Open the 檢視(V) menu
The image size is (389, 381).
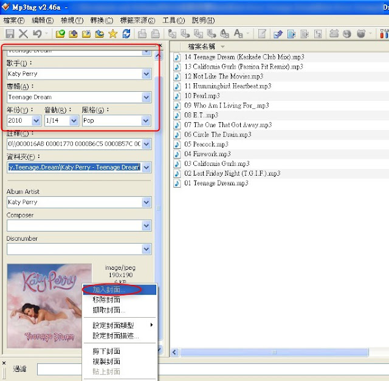(x=72, y=20)
